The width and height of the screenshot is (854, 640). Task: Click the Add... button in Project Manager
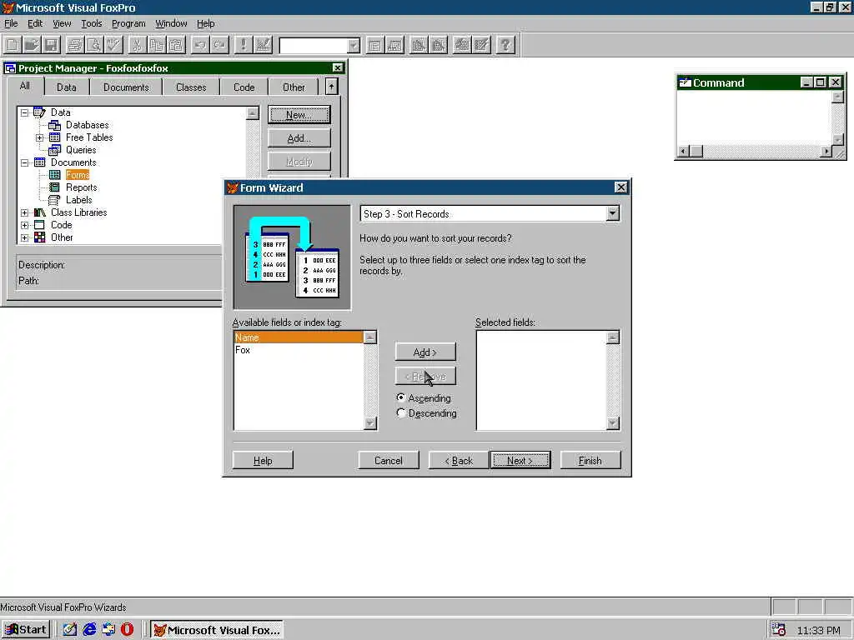click(x=299, y=138)
